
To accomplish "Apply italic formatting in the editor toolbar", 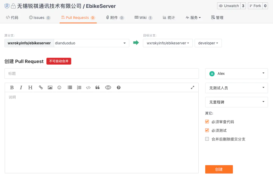I will click(x=21, y=88).
